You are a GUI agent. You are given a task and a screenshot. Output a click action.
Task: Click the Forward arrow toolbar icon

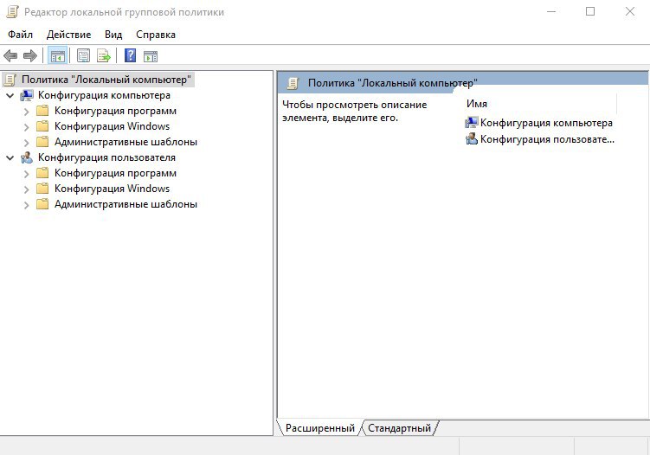(30, 55)
